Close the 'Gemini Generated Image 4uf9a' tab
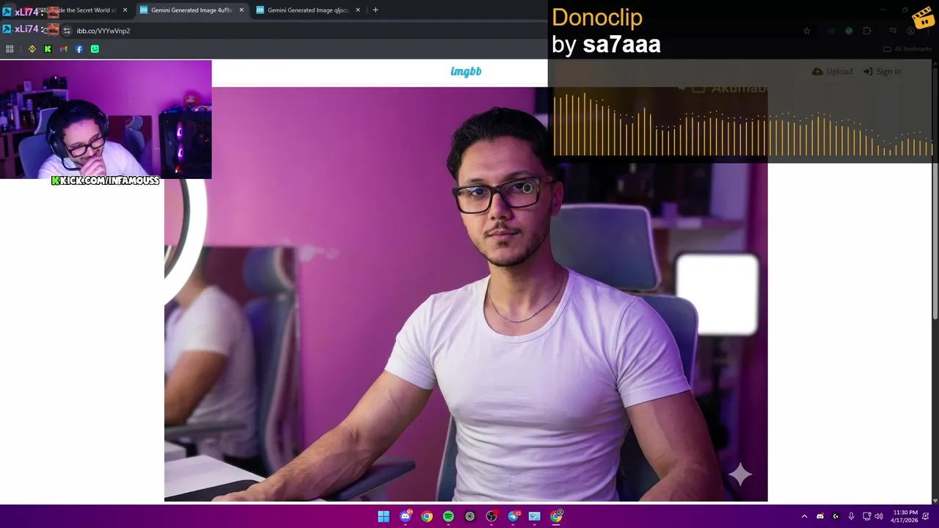This screenshot has height=528, width=939. [x=241, y=10]
